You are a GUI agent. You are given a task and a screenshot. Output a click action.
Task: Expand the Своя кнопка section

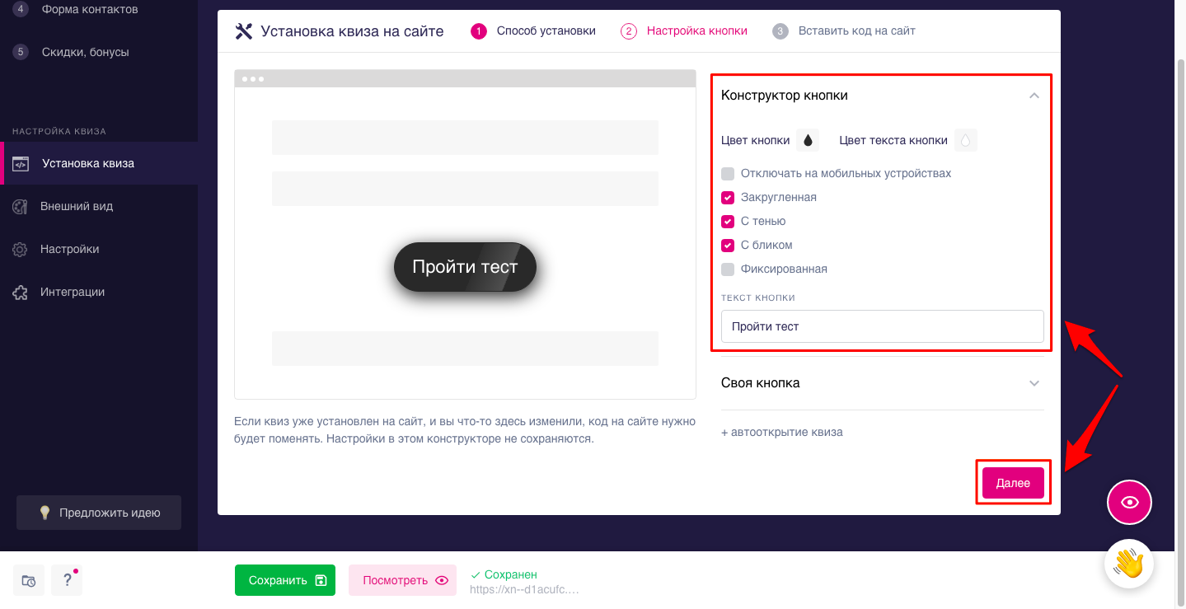[x=1034, y=383]
